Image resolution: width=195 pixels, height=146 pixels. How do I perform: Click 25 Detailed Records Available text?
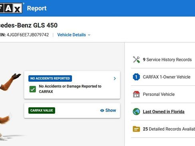[169, 129]
